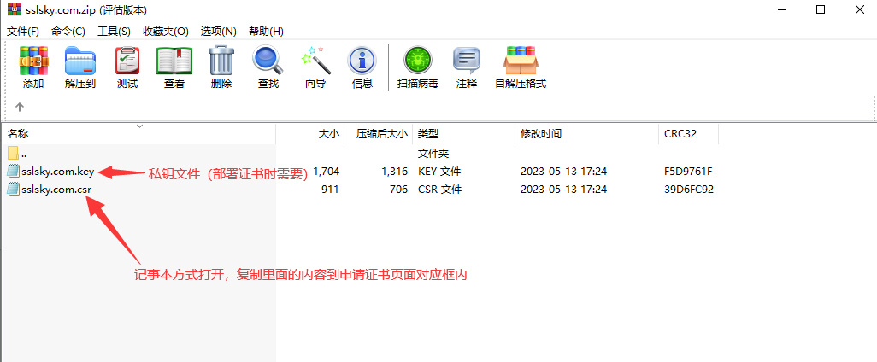Click the 查找 (Find) magnifier icon
The height and width of the screenshot is (362, 877).
click(x=268, y=61)
